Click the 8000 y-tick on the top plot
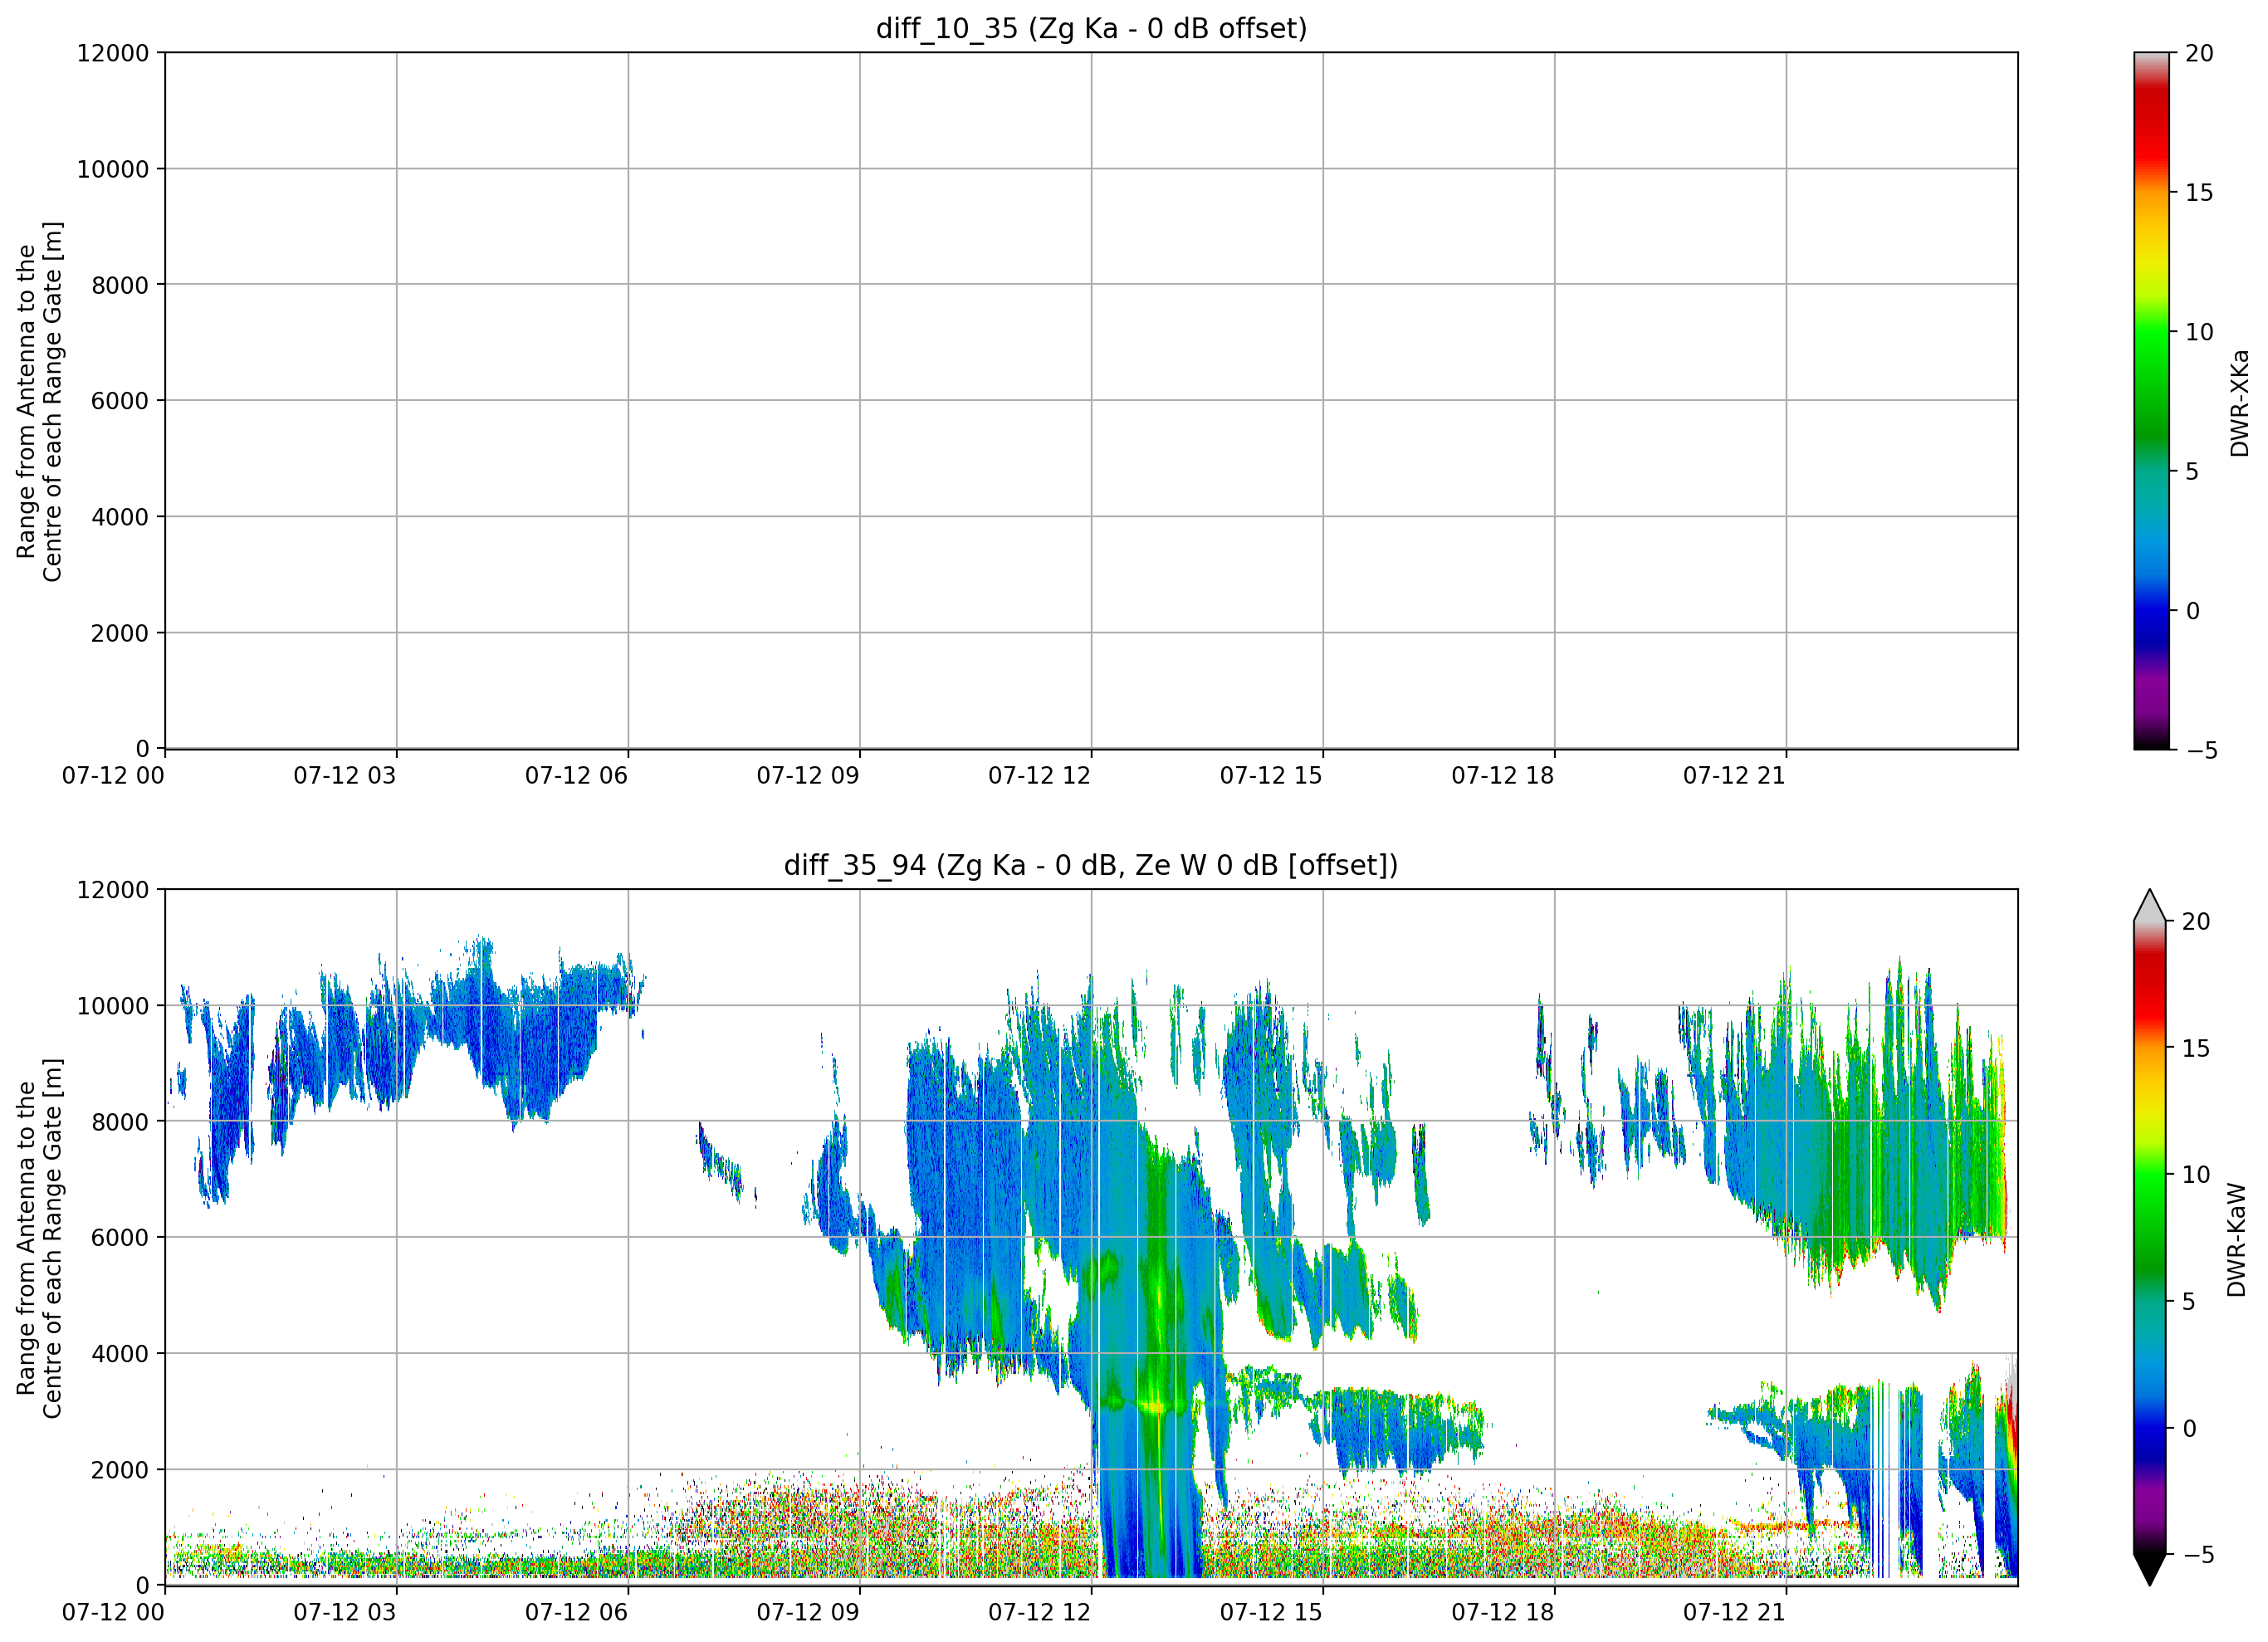This screenshot has width=2268, height=1642. [120, 285]
